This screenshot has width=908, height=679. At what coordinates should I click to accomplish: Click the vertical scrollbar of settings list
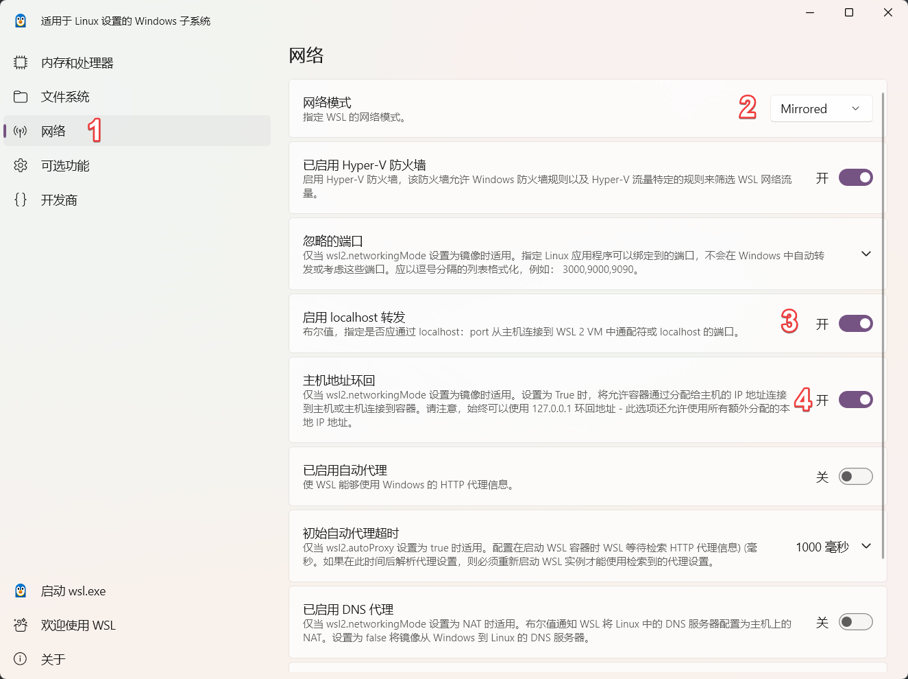(x=883, y=326)
